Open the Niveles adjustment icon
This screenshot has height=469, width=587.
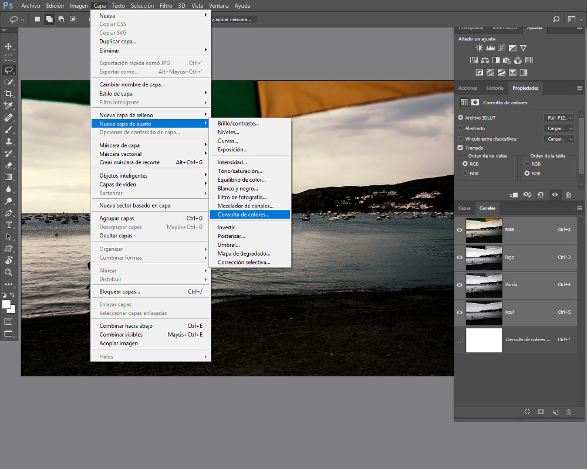pos(490,47)
